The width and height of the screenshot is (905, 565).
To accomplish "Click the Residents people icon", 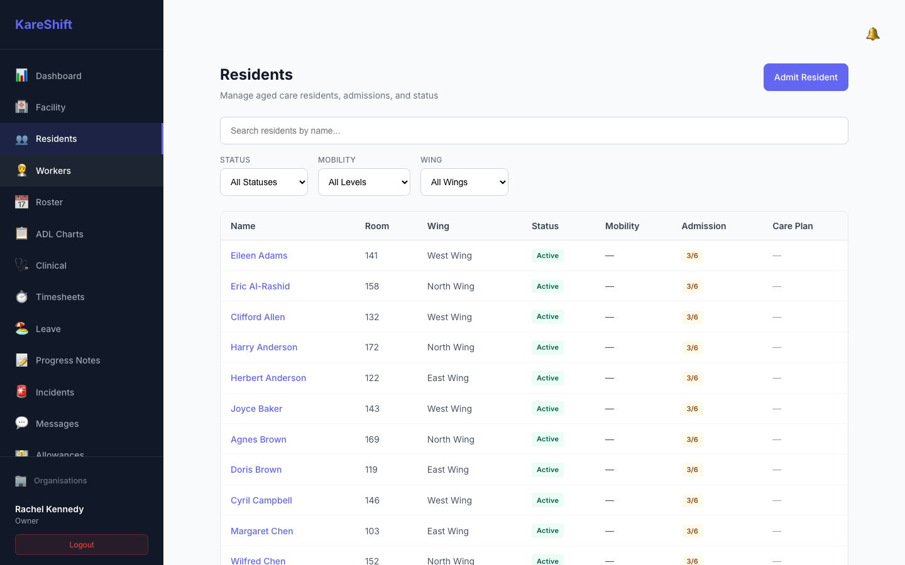I will pyautogui.click(x=21, y=139).
